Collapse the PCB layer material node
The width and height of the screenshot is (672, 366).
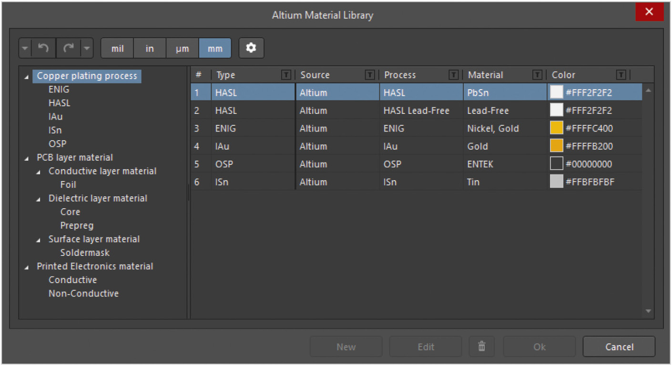tap(27, 158)
